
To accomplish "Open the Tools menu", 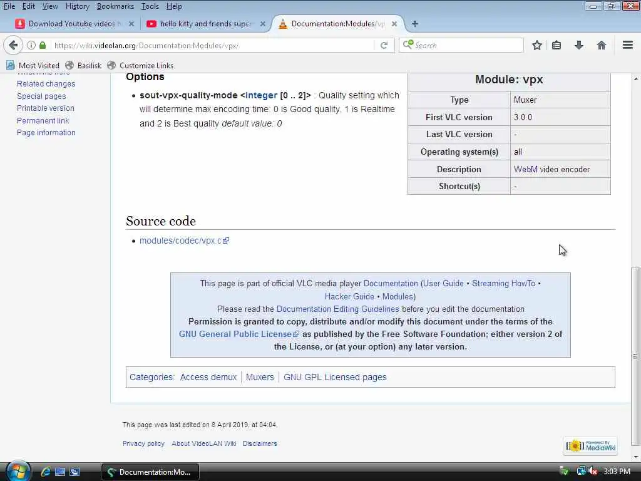I will tap(150, 6).
